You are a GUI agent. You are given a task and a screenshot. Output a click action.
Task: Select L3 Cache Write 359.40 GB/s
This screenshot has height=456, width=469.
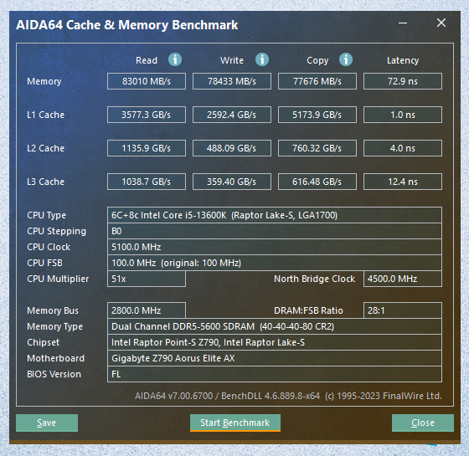click(x=232, y=182)
